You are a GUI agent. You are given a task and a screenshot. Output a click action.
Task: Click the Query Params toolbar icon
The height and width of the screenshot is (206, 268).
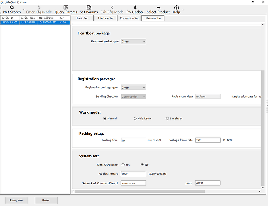click(x=66, y=7)
